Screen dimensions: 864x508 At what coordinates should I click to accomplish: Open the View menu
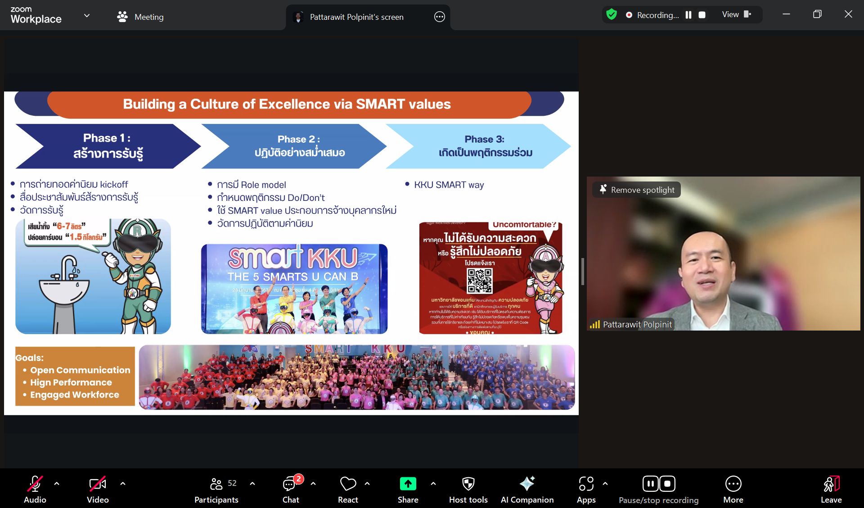pos(736,15)
